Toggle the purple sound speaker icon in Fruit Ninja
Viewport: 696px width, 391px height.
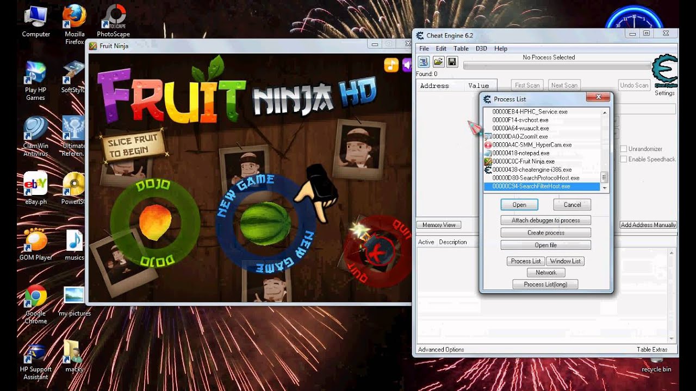point(407,65)
